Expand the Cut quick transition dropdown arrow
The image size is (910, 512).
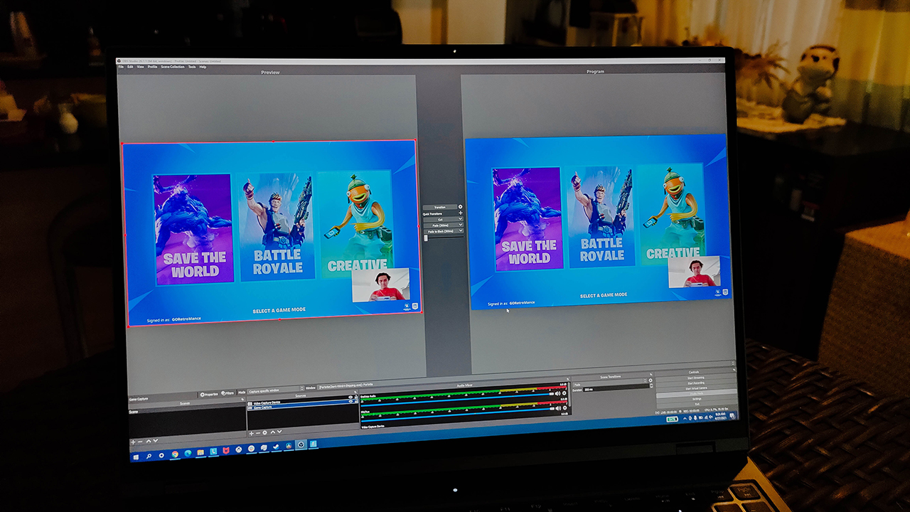point(461,219)
